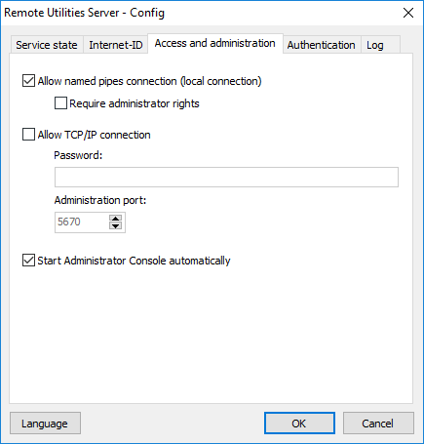The width and height of the screenshot is (424, 444).
Task: Tick the Allow TCP/IP connection checkbox
Action: click(x=28, y=135)
